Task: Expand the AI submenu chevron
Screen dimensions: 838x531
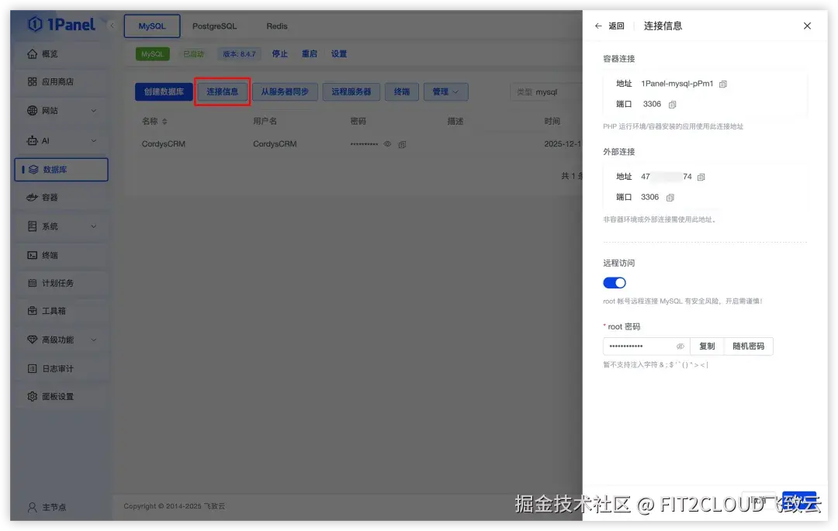Action: tap(94, 141)
